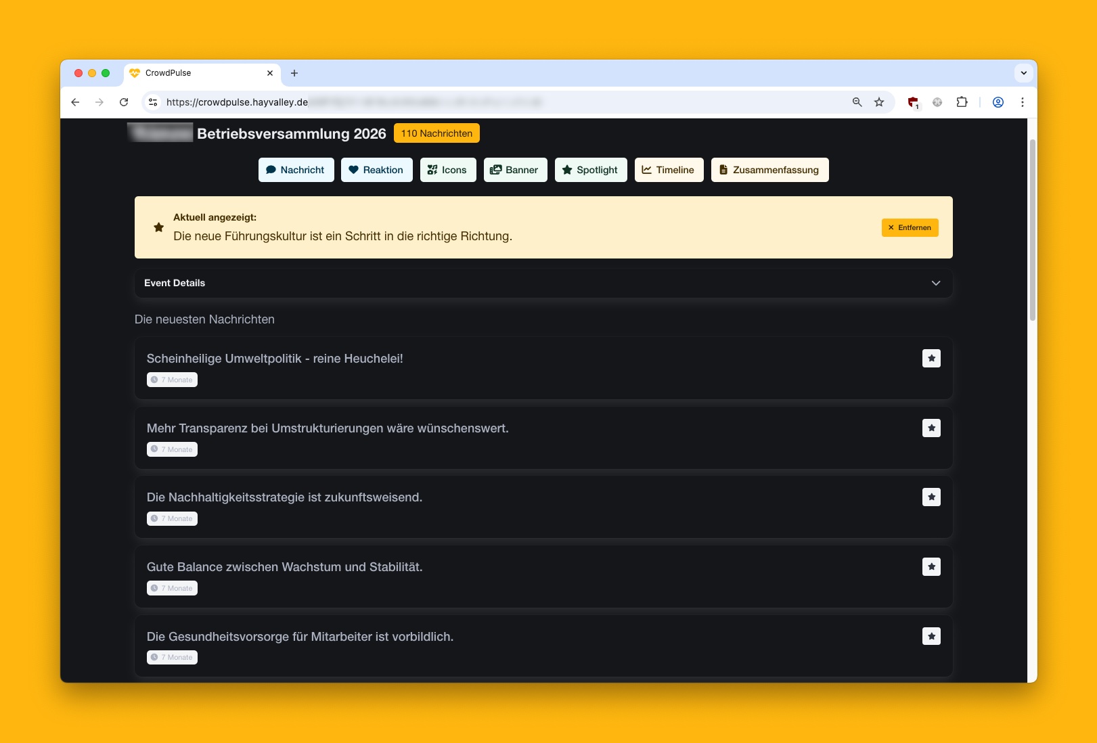This screenshot has height=743, width=1097.
Task: Star the 'Mehr Transparenz' message for spotlight
Action: coord(931,428)
